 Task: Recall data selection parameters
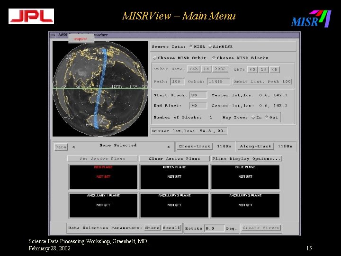[x=171, y=228]
